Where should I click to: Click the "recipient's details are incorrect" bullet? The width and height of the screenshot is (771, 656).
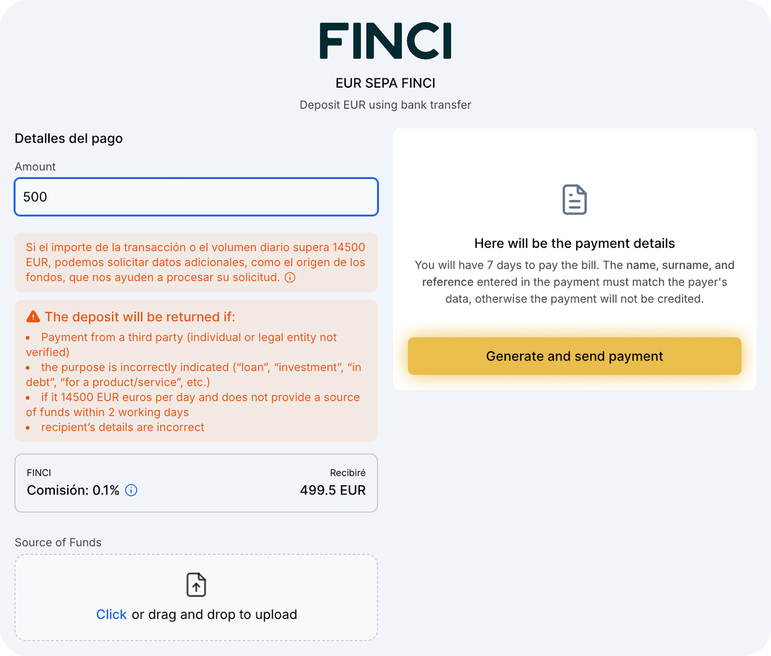pyautogui.click(x=122, y=428)
